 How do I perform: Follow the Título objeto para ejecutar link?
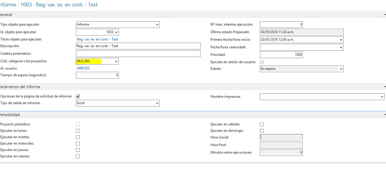point(97,39)
